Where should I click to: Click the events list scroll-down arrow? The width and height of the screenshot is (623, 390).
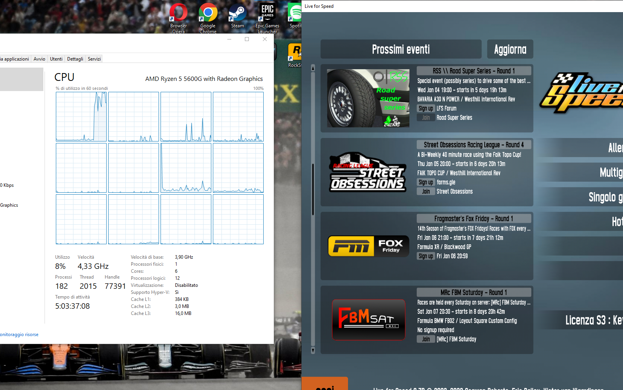(313, 351)
